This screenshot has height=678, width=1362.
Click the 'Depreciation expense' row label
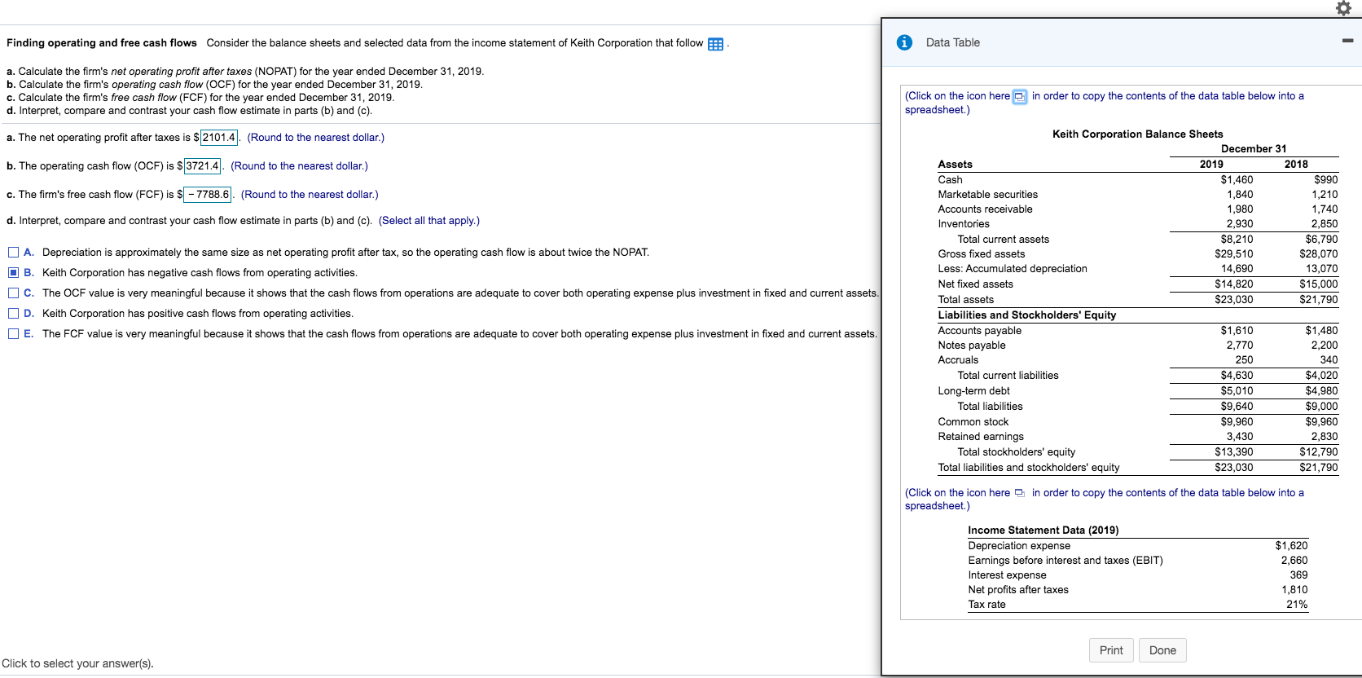(x=1019, y=546)
